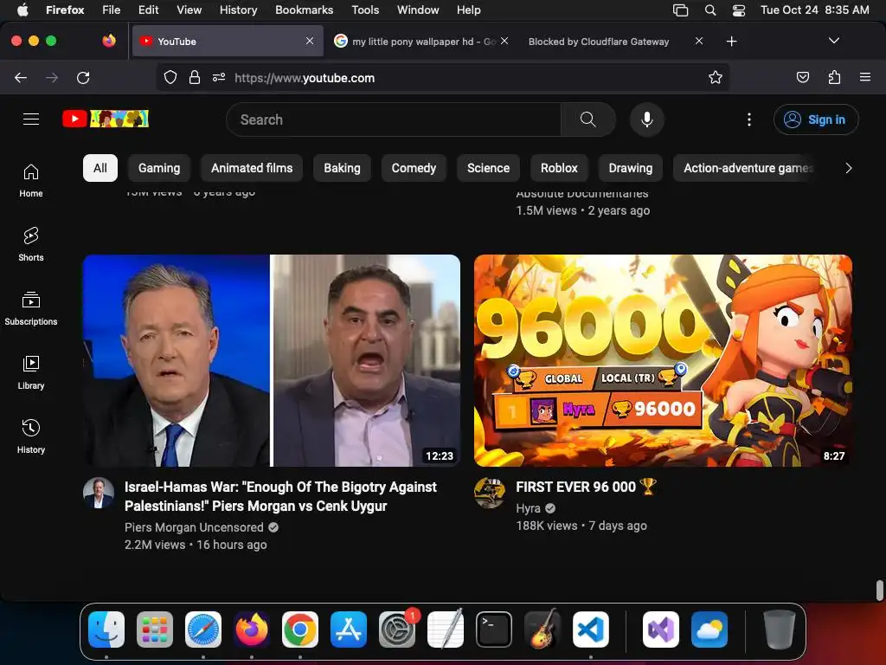This screenshot has width=886, height=665.
Task: Click the YouTube search field
Action: point(394,119)
